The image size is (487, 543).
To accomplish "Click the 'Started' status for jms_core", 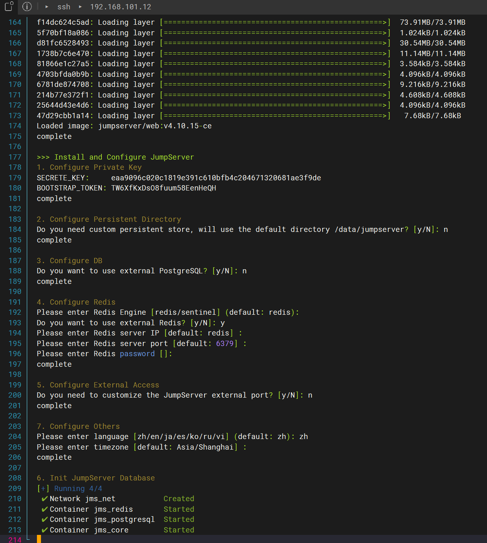I will click(179, 530).
